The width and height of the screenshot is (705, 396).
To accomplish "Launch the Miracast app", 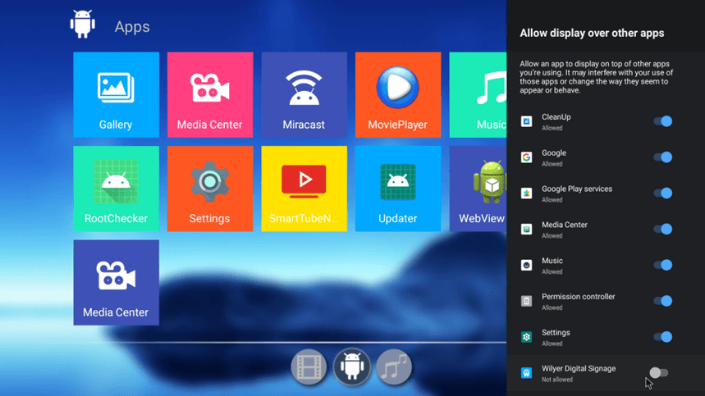I will pos(304,95).
